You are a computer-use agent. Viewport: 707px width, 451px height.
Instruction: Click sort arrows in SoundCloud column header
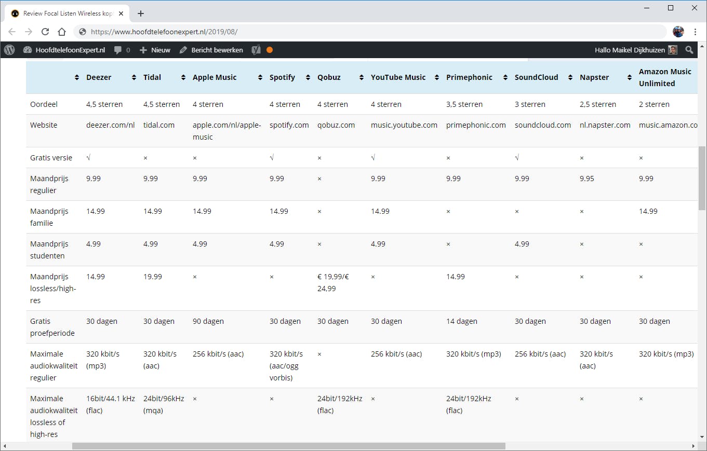[571, 77]
